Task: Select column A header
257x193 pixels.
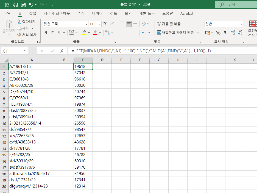Action: [x=32, y=60]
